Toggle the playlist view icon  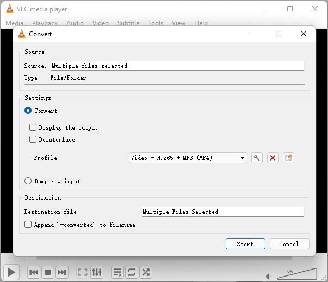coord(117,272)
